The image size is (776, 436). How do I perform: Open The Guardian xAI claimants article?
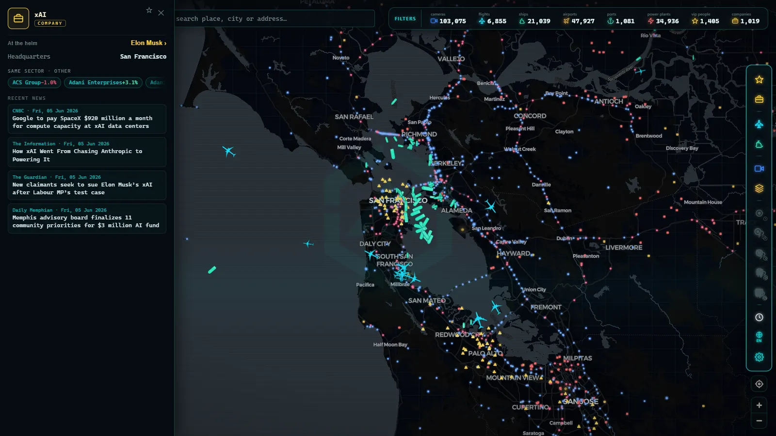pos(87,185)
